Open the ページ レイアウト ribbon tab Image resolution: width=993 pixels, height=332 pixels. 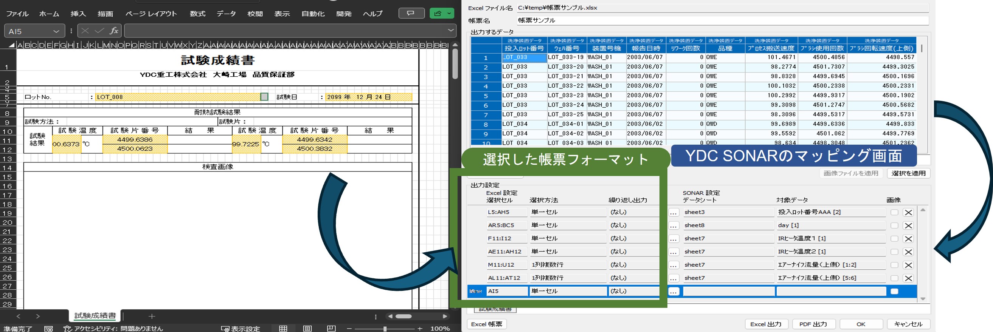point(151,14)
